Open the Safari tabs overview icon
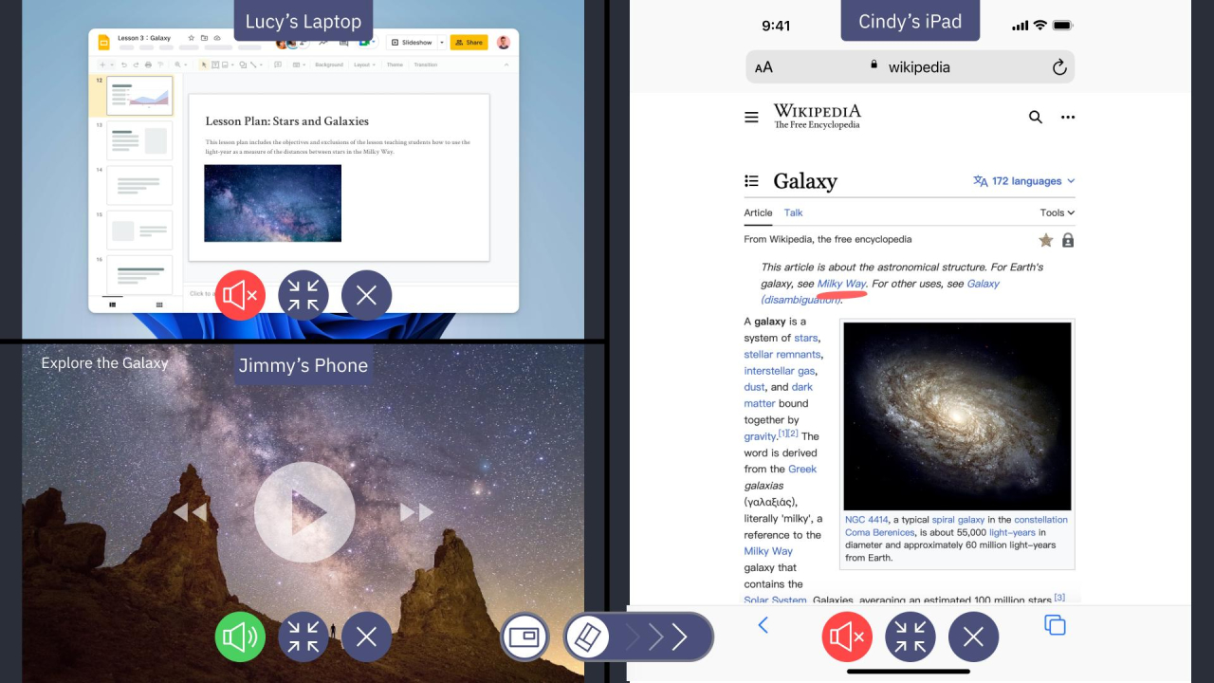This screenshot has width=1214, height=683. (x=1055, y=625)
